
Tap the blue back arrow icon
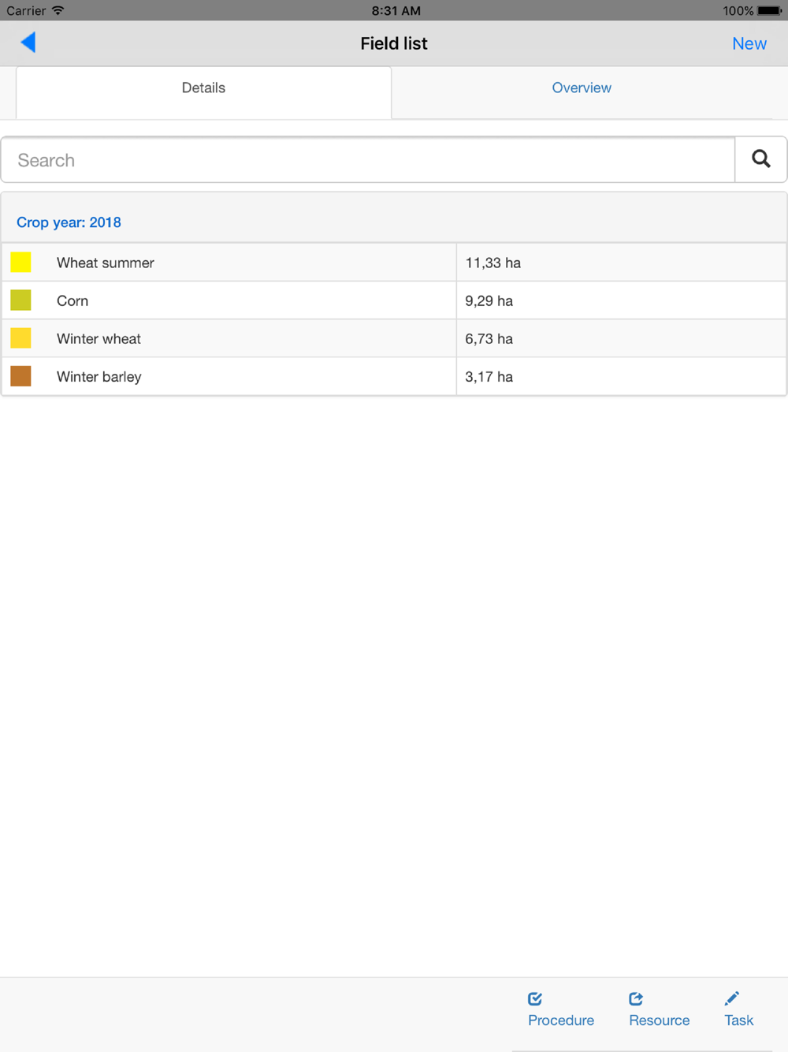[x=28, y=43]
